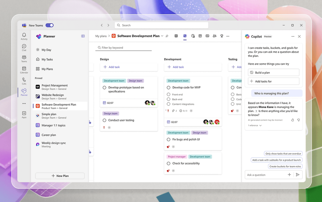Mark Develop code for MVP complete
The image size is (322, 202).
[169, 88]
